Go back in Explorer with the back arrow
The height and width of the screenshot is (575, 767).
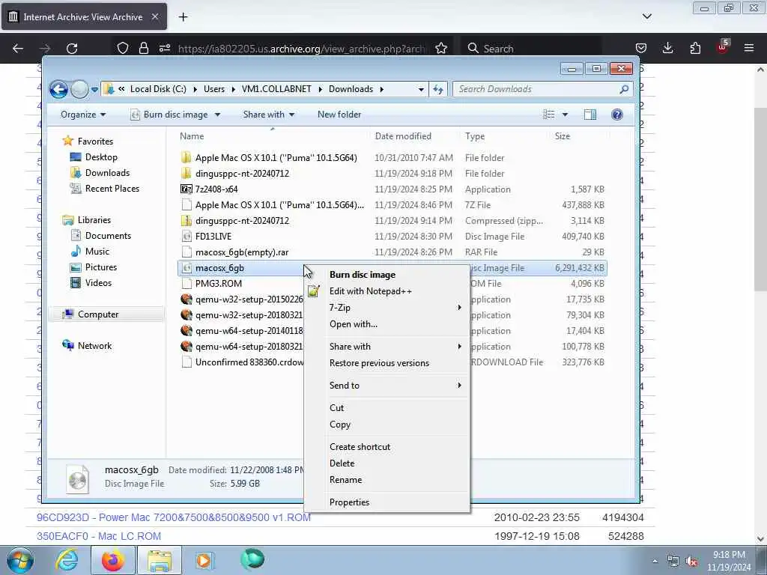[x=58, y=90]
